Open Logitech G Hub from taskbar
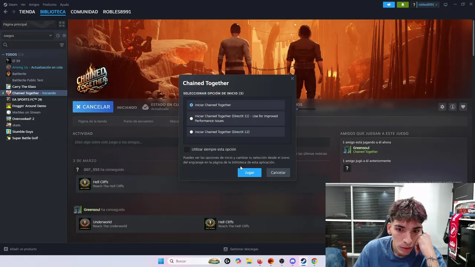Screen dimensions: 475x267 click(227, 261)
